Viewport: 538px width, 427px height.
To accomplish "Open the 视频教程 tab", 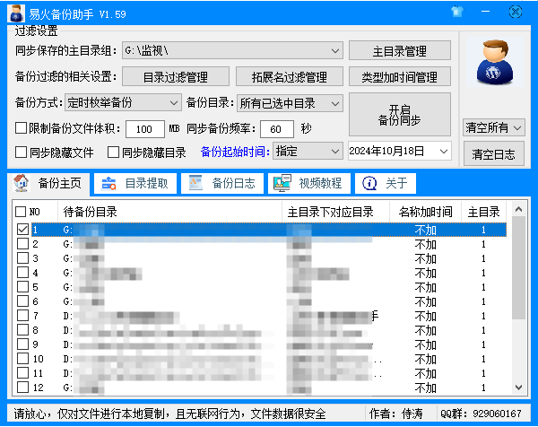I will [x=308, y=183].
